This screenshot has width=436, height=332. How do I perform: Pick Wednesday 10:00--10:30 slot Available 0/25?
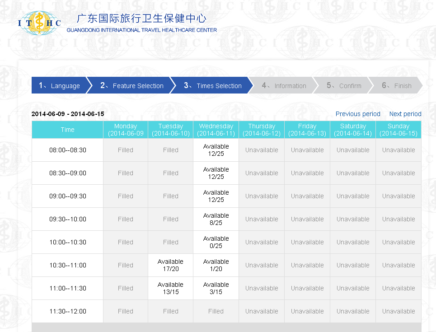pos(216,243)
